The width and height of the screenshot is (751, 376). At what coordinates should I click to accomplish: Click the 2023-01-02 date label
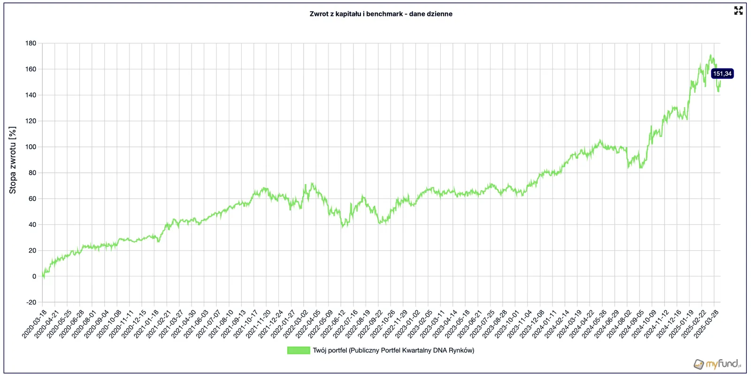click(x=408, y=324)
